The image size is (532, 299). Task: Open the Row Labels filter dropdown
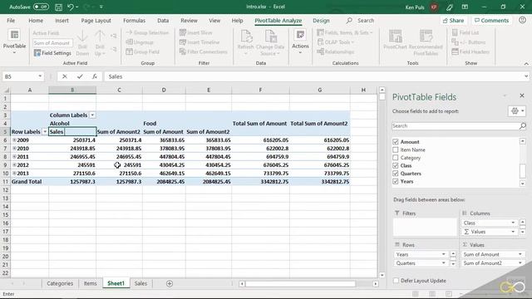[x=44, y=132]
